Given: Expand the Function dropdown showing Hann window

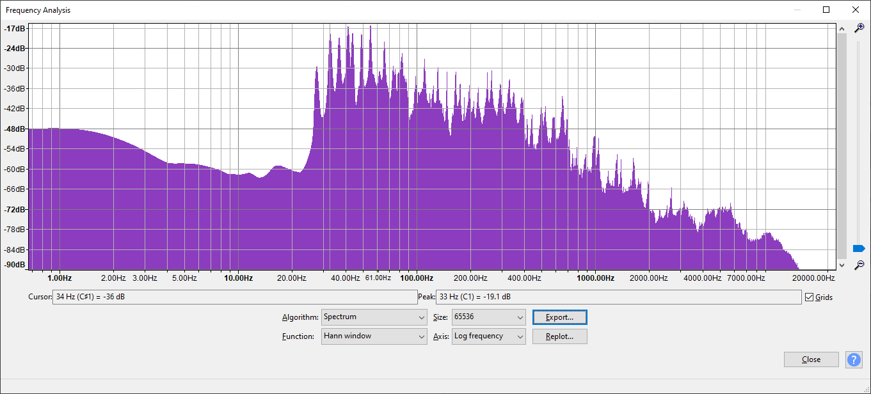Looking at the screenshot, I should pyautogui.click(x=374, y=336).
